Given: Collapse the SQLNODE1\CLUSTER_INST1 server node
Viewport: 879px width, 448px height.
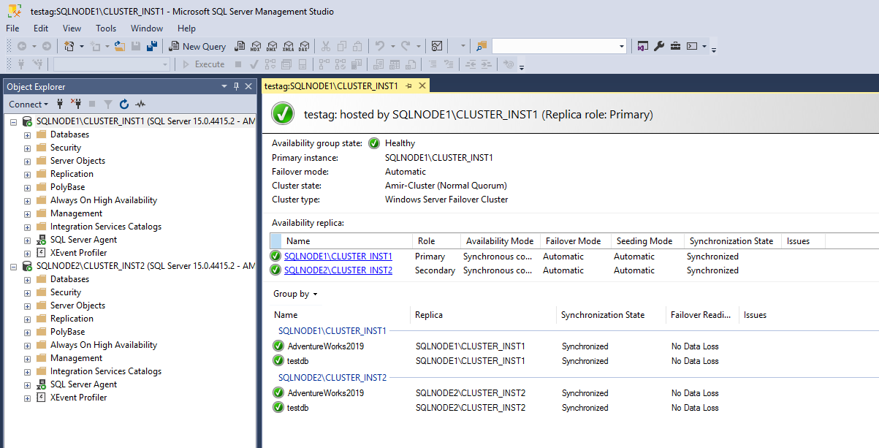Looking at the screenshot, I should tap(13, 121).
